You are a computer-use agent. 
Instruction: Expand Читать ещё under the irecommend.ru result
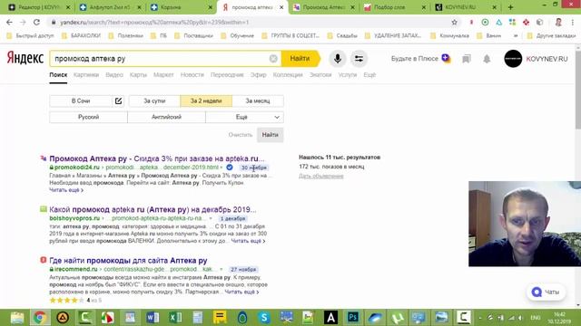tap(241, 292)
